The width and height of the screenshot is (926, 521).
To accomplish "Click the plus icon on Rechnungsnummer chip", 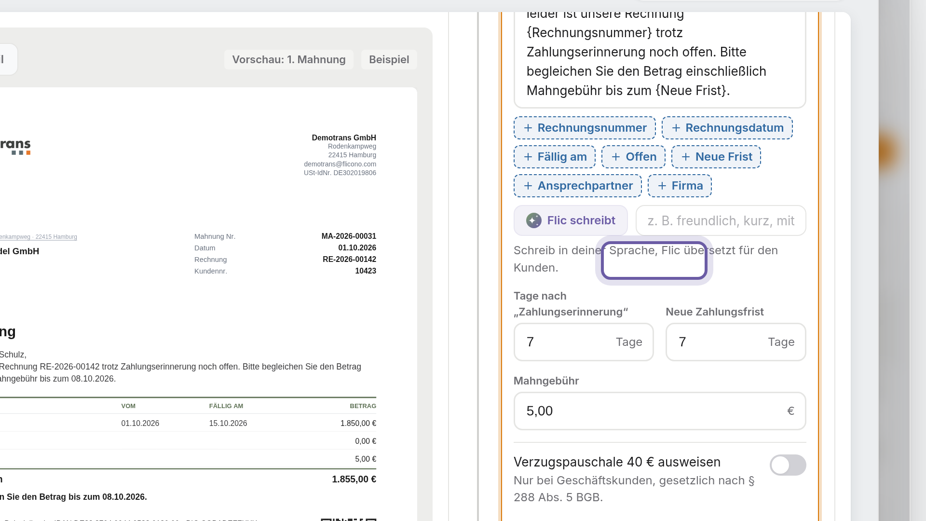I will pos(528,128).
